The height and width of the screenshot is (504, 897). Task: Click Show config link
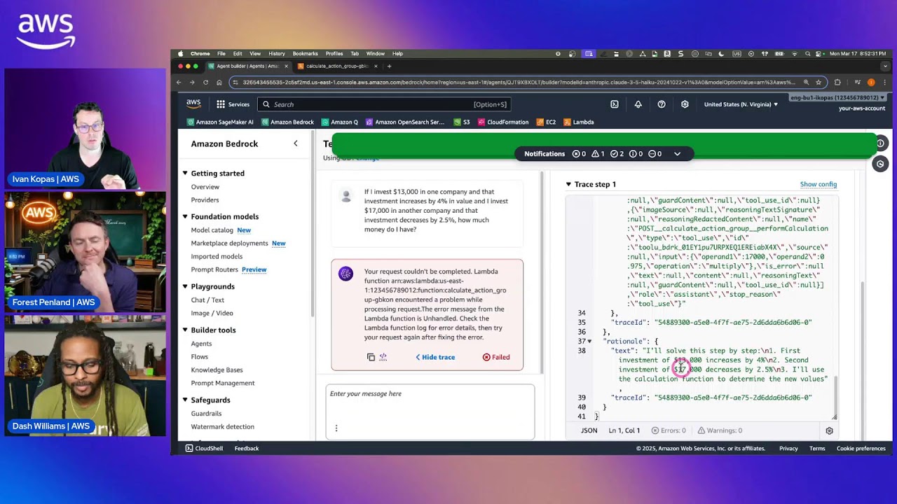tap(819, 184)
